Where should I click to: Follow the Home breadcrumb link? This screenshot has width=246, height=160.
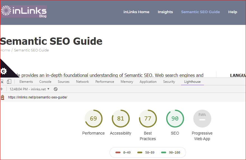[5, 50]
